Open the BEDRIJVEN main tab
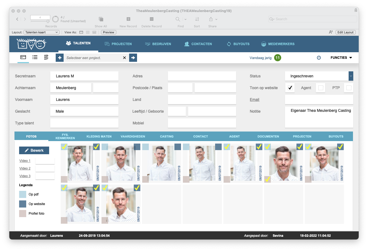Image resolution: width=368 pixels, height=251 pixels. pyautogui.click(x=158, y=44)
